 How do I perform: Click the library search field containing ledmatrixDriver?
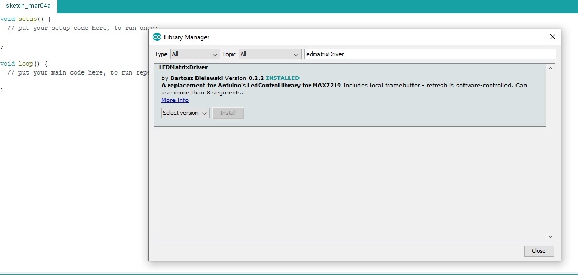pos(430,54)
